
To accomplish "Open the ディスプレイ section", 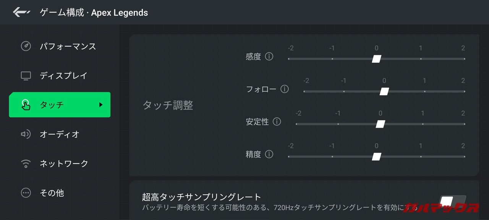I will coord(63,76).
